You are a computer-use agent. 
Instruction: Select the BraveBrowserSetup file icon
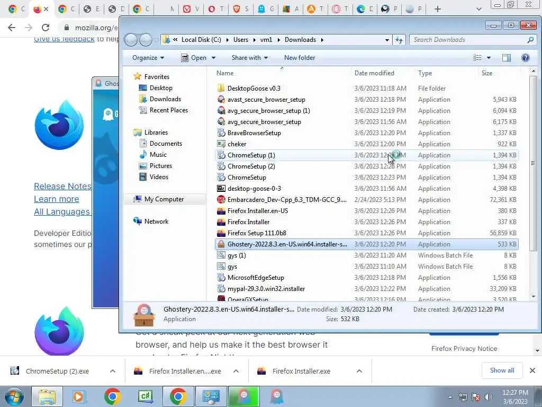tap(221, 133)
